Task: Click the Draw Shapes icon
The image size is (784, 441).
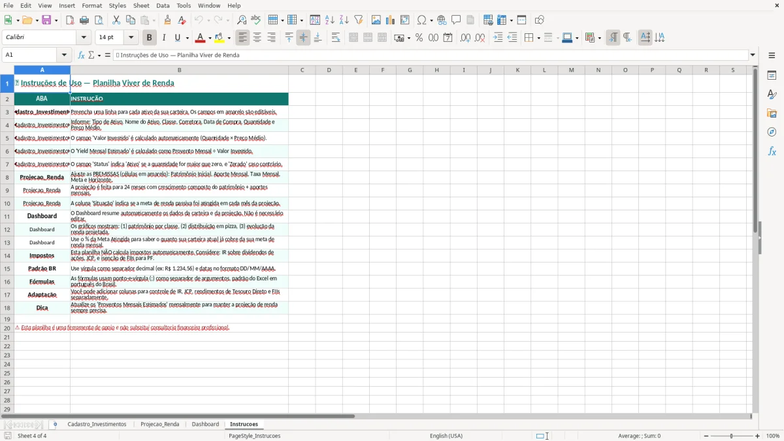Action: (540, 20)
